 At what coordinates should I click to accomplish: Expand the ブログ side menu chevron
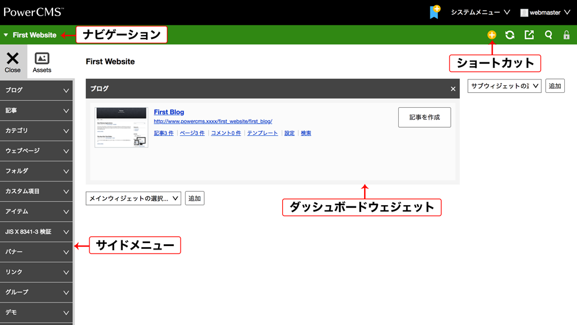tap(66, 90)
